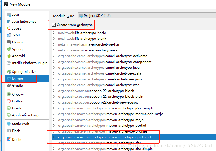Select Android label text
The image size is (216, 151).
click(x=18, y=56)
